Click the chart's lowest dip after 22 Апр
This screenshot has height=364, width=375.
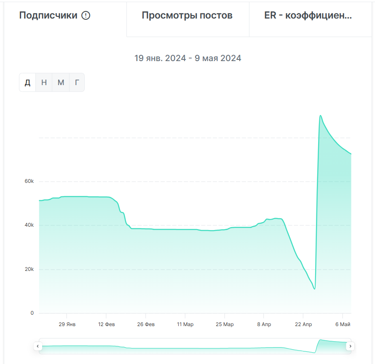(x=314, y=289)
